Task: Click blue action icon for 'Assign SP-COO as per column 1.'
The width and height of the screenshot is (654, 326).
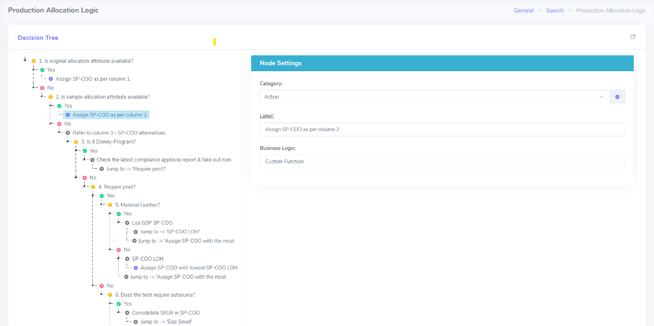Action: pos(50,79)
